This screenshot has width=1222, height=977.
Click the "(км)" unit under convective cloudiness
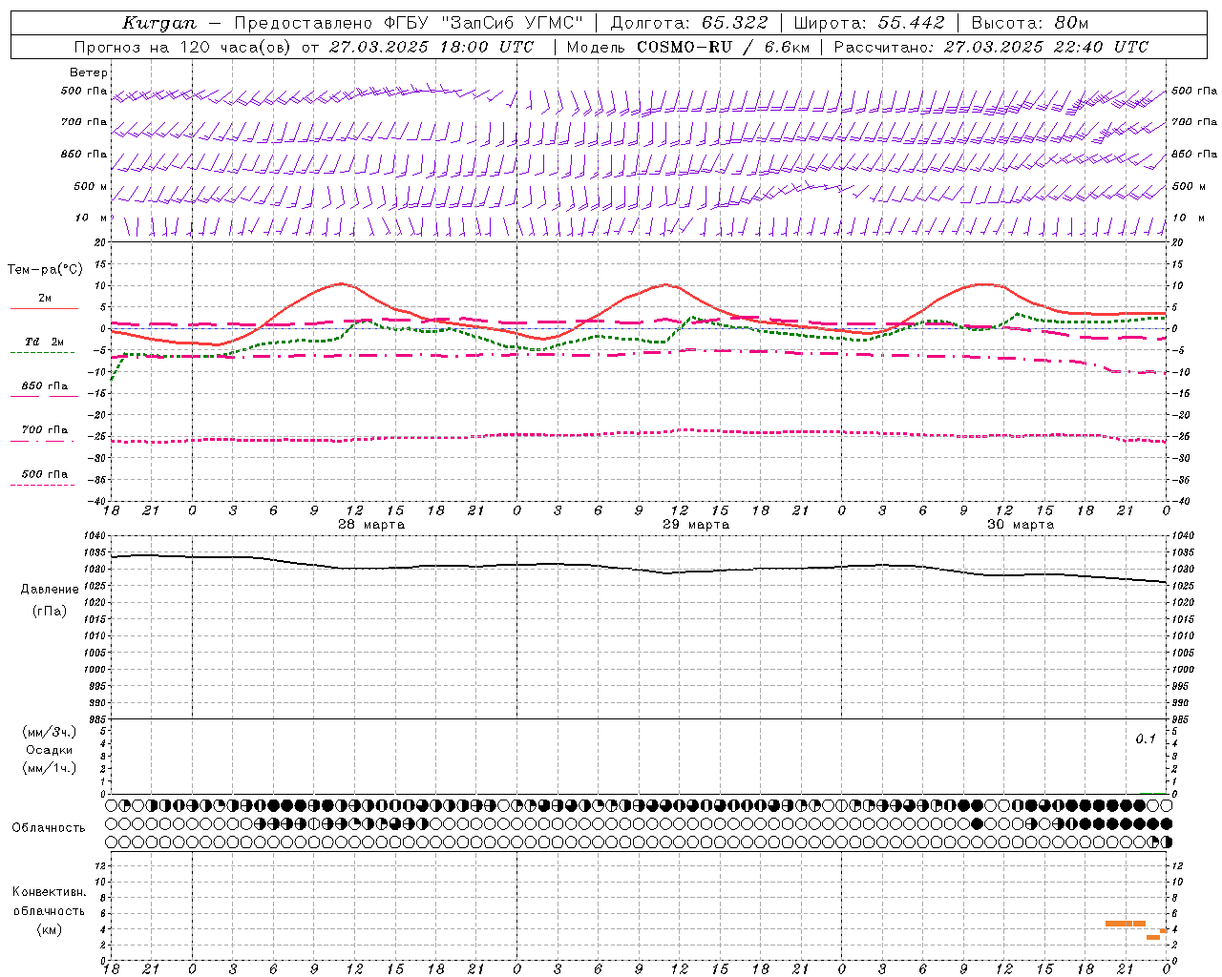pyautogui.click(x=50, y=929)
